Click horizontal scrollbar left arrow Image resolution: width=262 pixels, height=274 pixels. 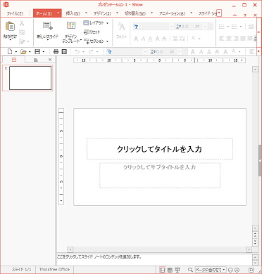[70, 249]
